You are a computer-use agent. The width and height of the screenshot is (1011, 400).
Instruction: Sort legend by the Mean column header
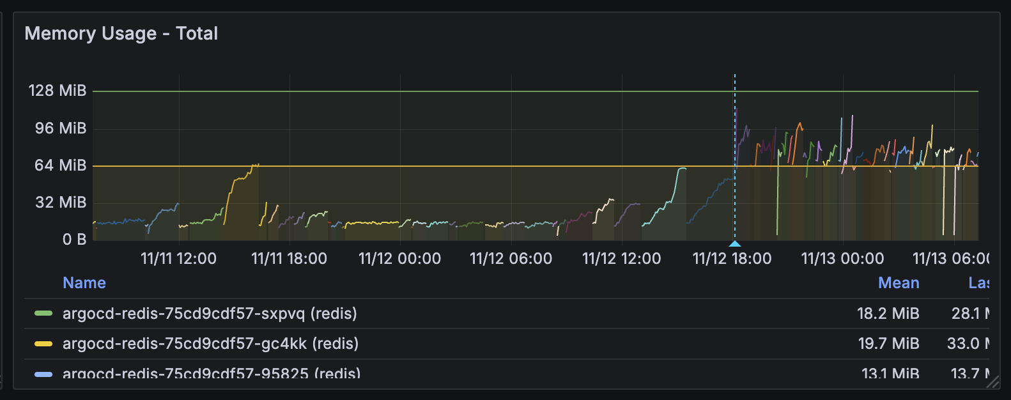(899, 282)
